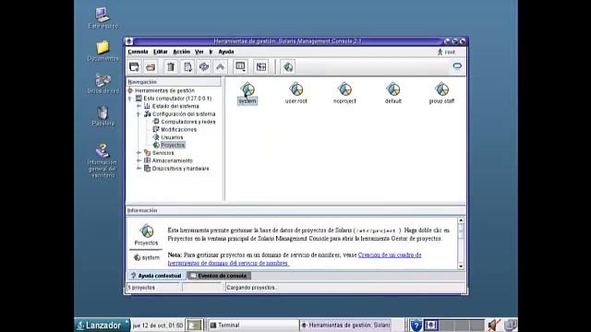
Task: Collapse Configuración del sistema node
Action: coord(139,114)
